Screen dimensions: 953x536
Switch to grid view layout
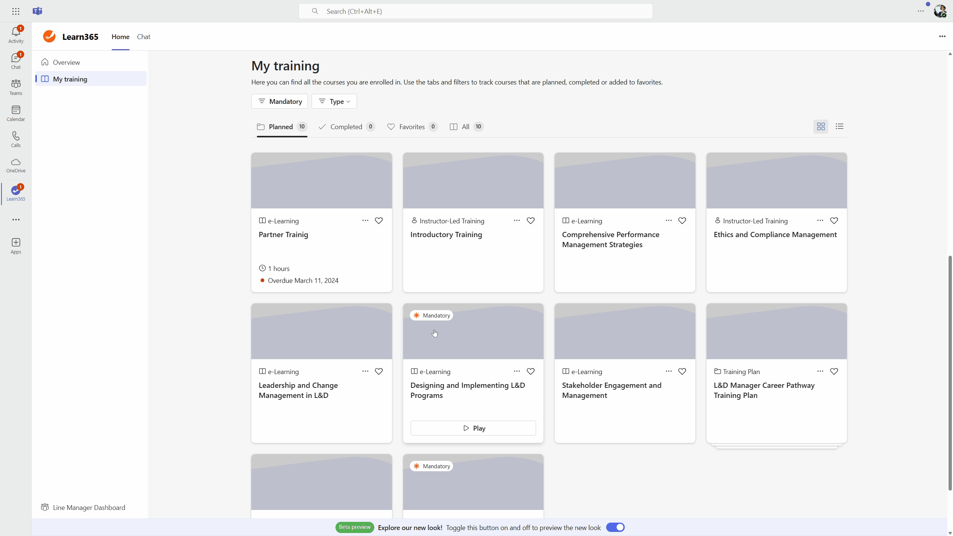(x=821, y=127)
